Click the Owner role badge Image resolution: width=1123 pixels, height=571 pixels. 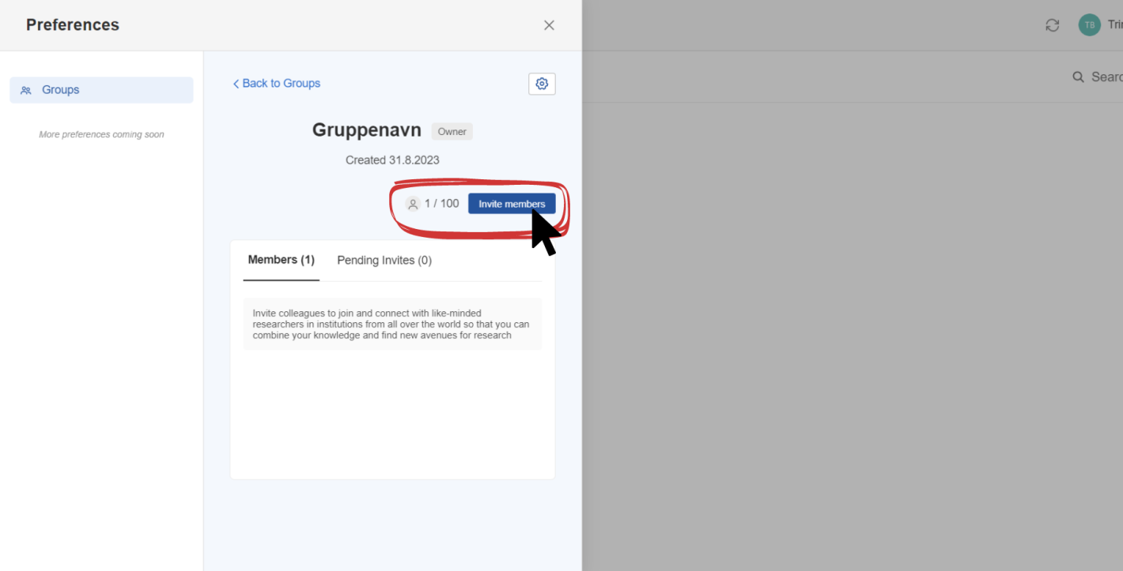pos(452,131)
